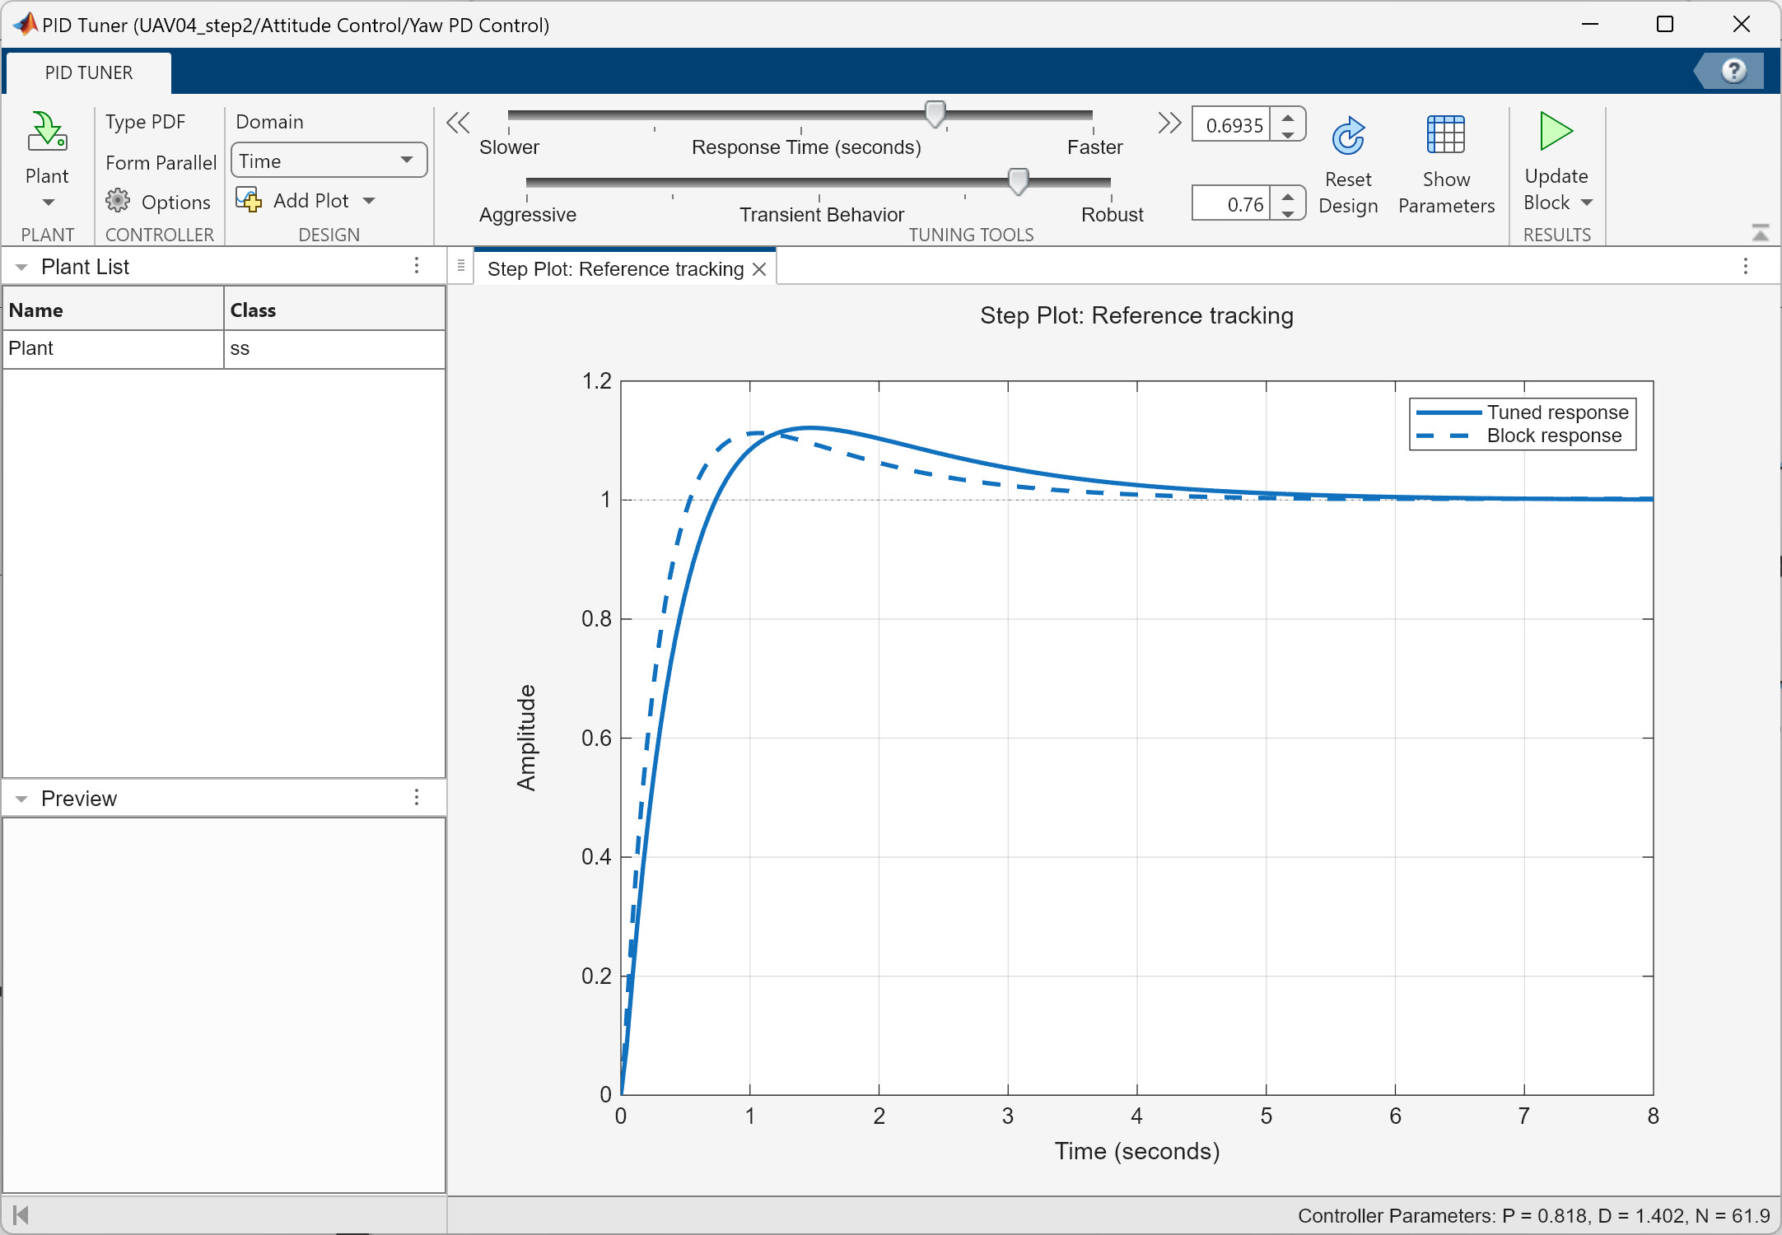
Task: Click the Options gear icon
Action: [118, 201]
